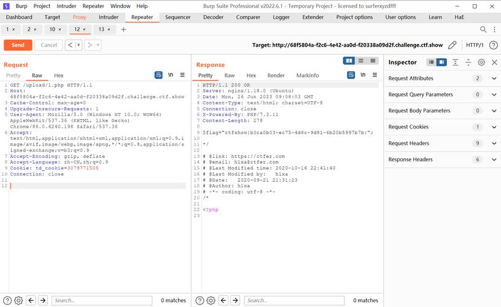The image size is (501, 307).
Task: Select Hex view in Request panel
Action: 58,76
